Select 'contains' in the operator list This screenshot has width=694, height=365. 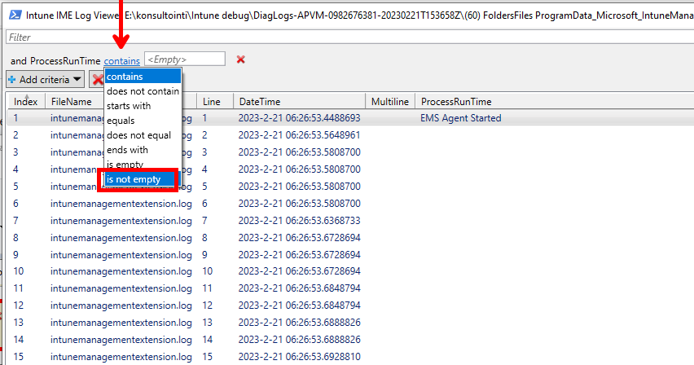pyautogui.click(x=143, y=77)
